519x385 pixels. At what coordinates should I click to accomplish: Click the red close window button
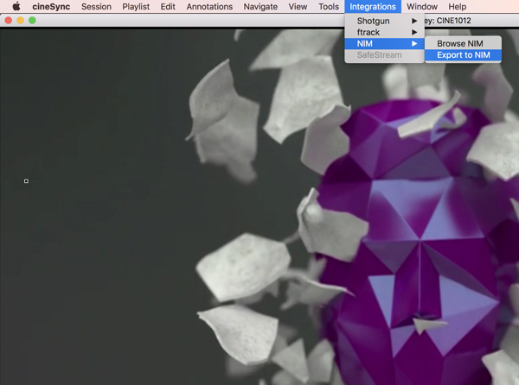coord(9,21)
